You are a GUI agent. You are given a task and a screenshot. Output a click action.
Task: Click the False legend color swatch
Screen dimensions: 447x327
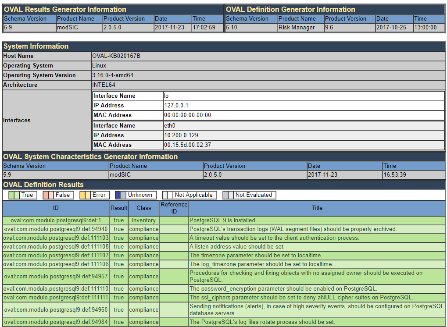pyautogui.click(x=48, y=195)
